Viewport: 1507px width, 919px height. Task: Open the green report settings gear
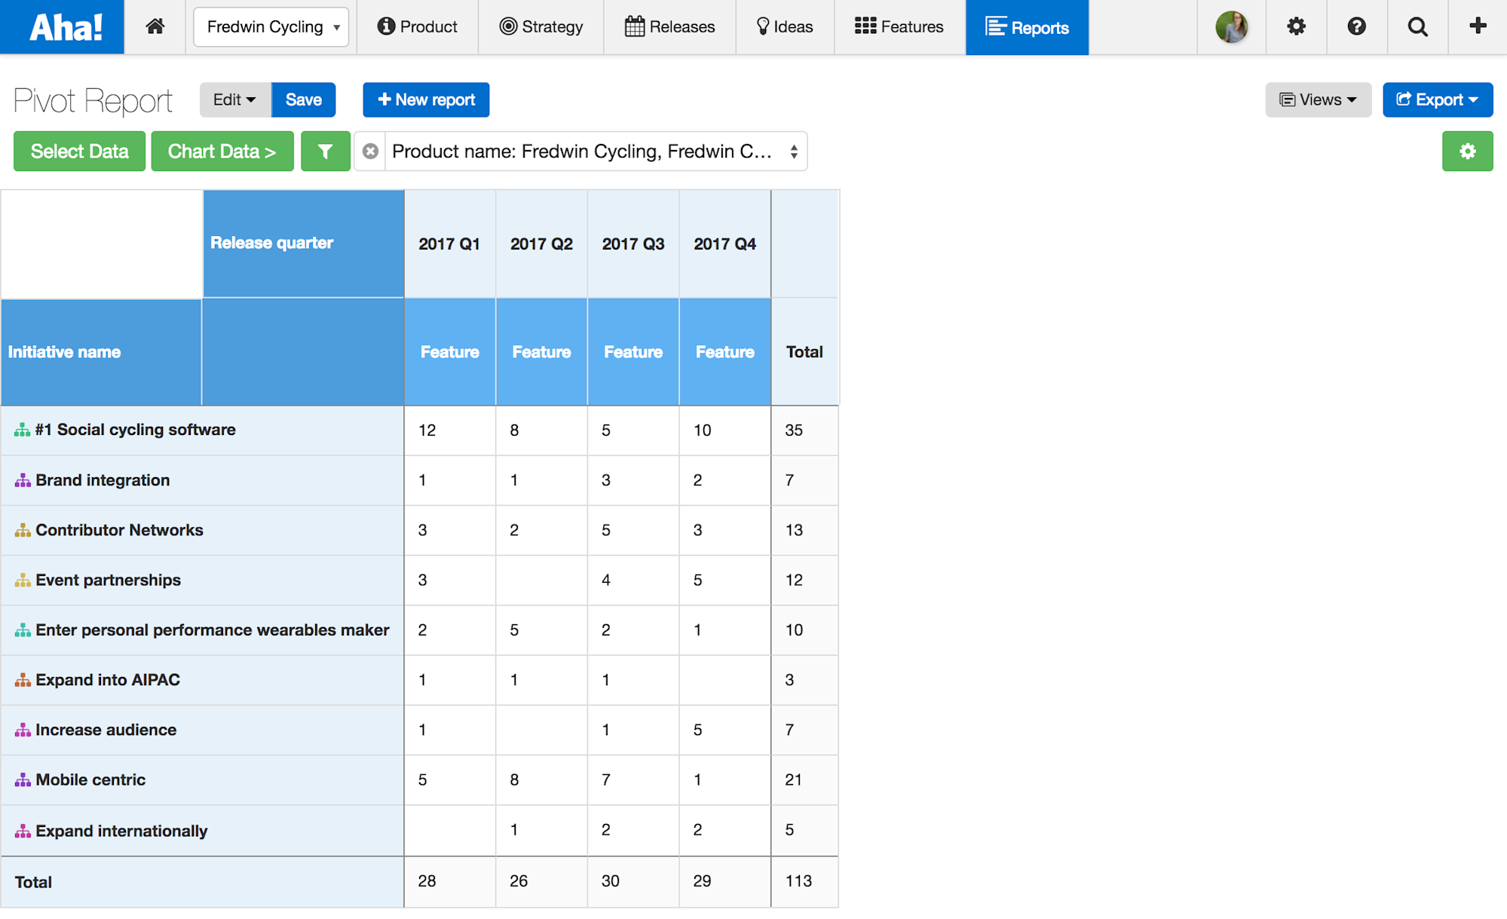click(1466, 151)
